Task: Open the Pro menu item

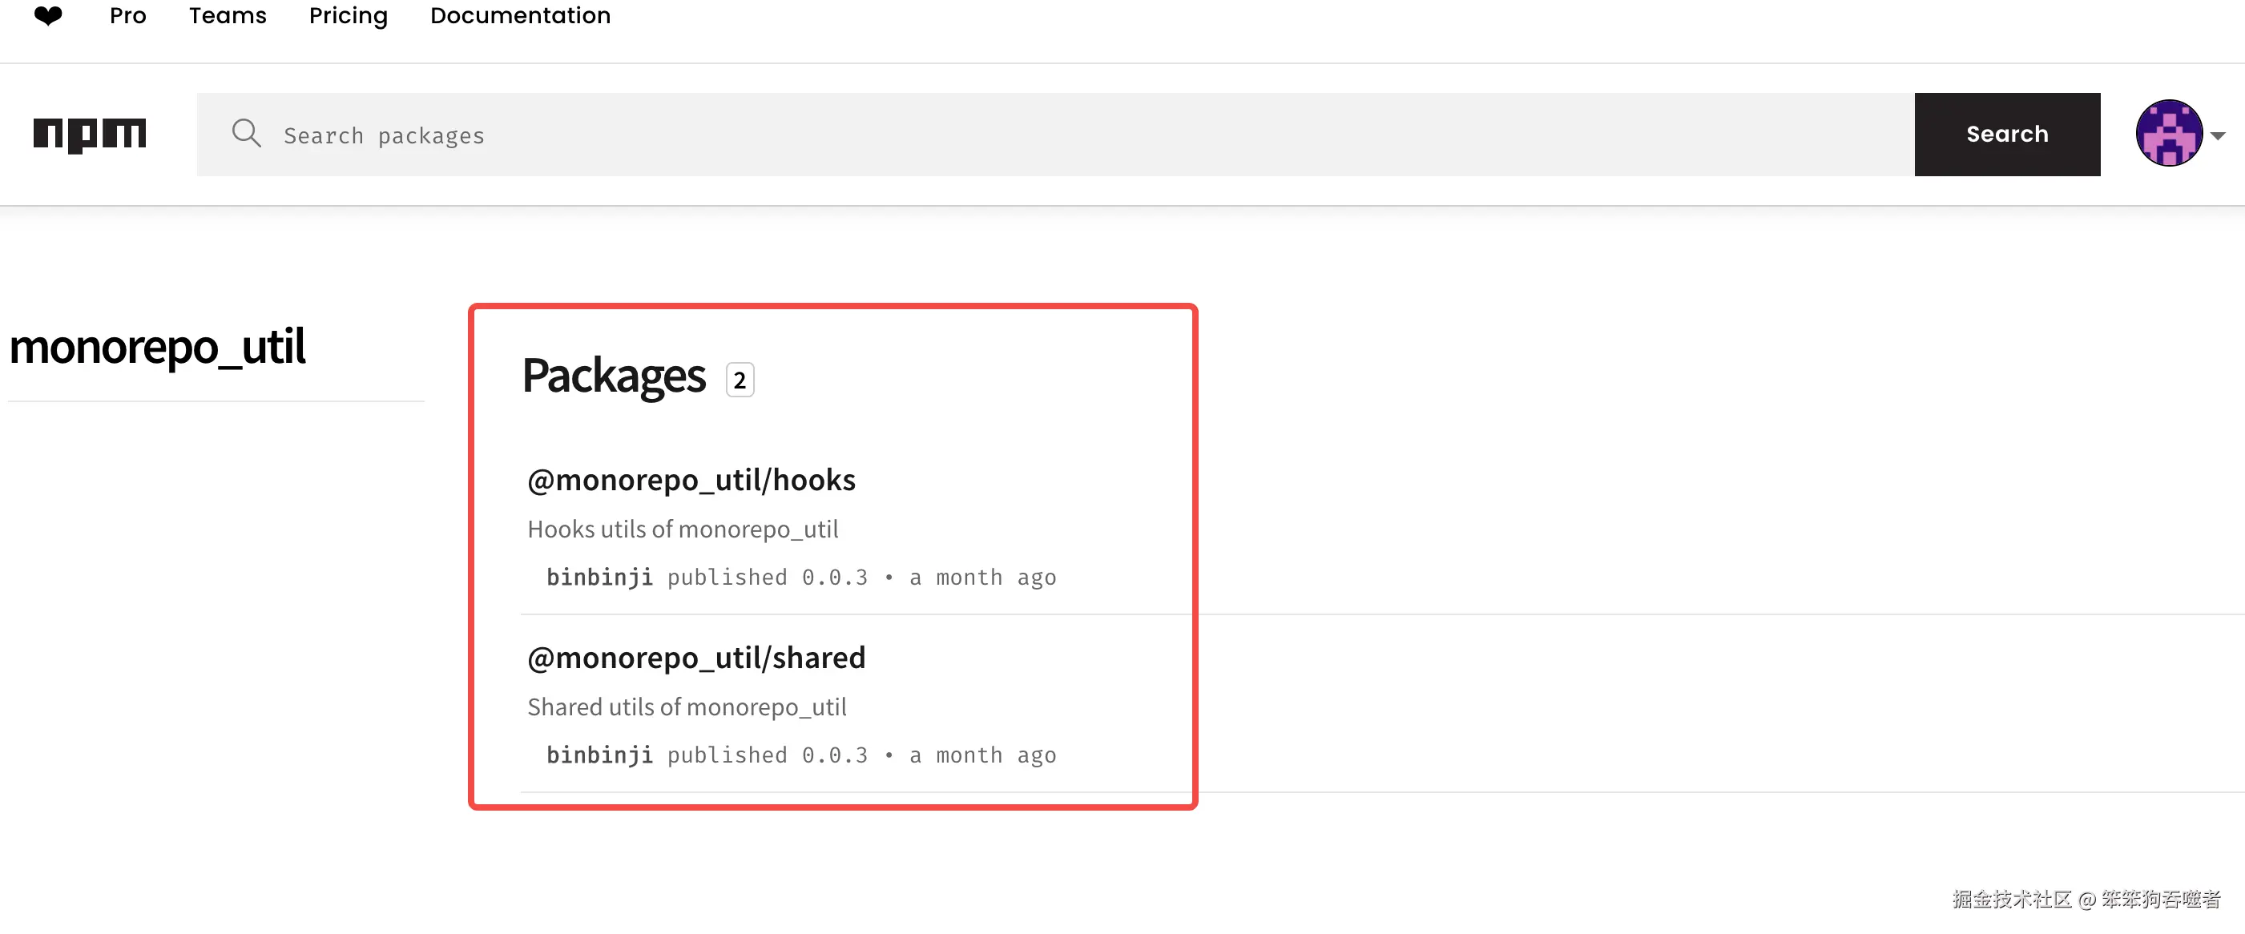Action: [x=127, y=16]
